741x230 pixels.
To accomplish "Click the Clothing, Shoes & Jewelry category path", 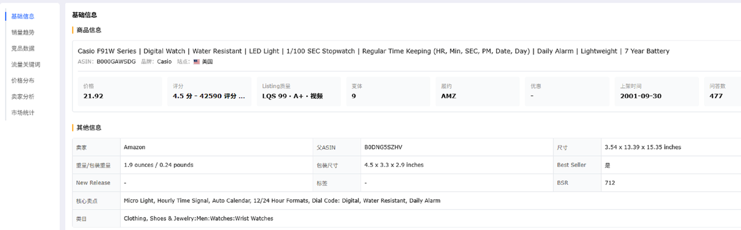I will 199,218.
